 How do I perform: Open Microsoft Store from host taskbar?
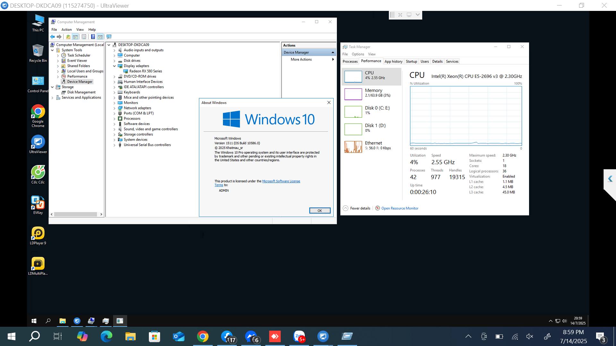[154, 336]
